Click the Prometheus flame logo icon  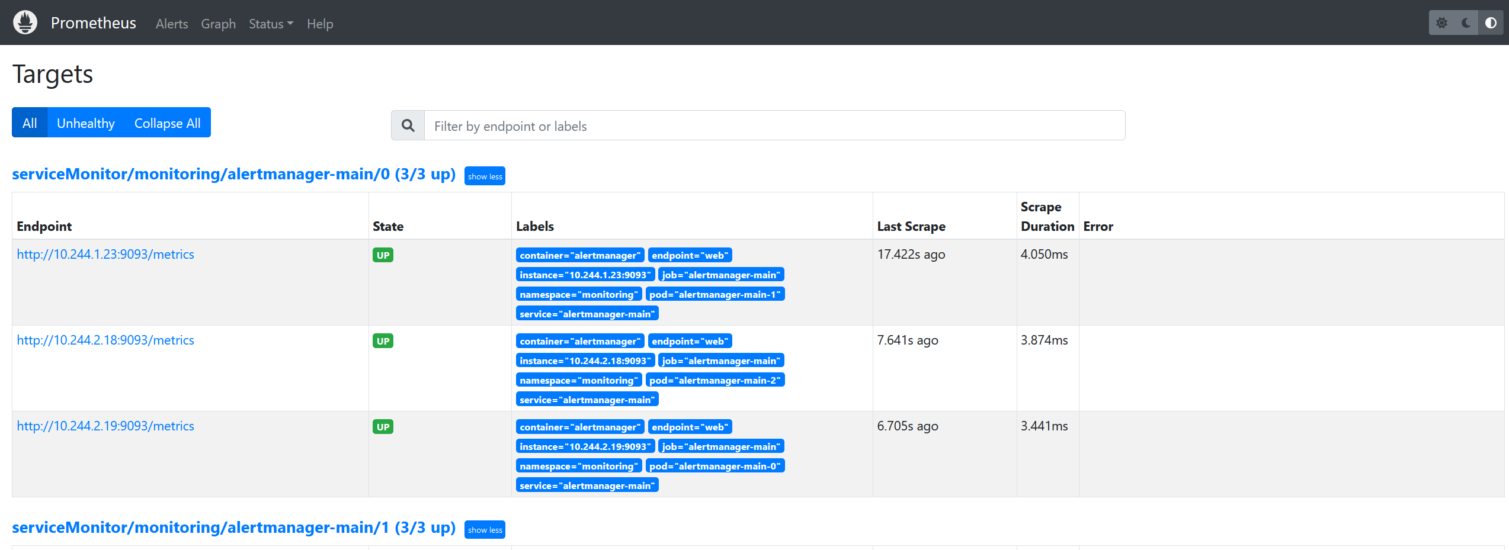[x=25, y=22]
